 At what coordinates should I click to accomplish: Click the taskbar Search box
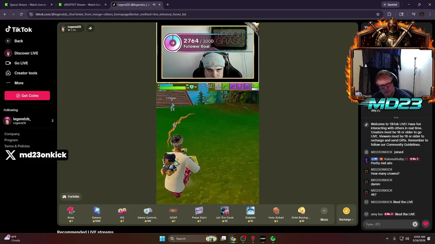point(193,239)
